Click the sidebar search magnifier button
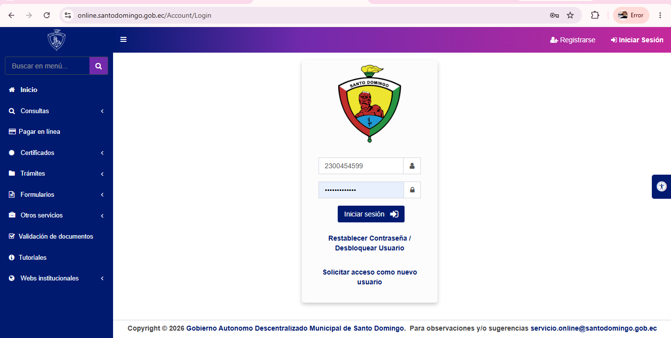The height and width of the screenshot is (338, 671). 99,66
